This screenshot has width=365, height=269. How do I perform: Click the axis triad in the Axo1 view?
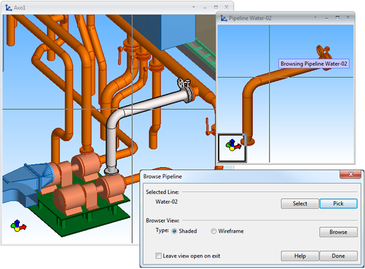click(x=18, y=226)
